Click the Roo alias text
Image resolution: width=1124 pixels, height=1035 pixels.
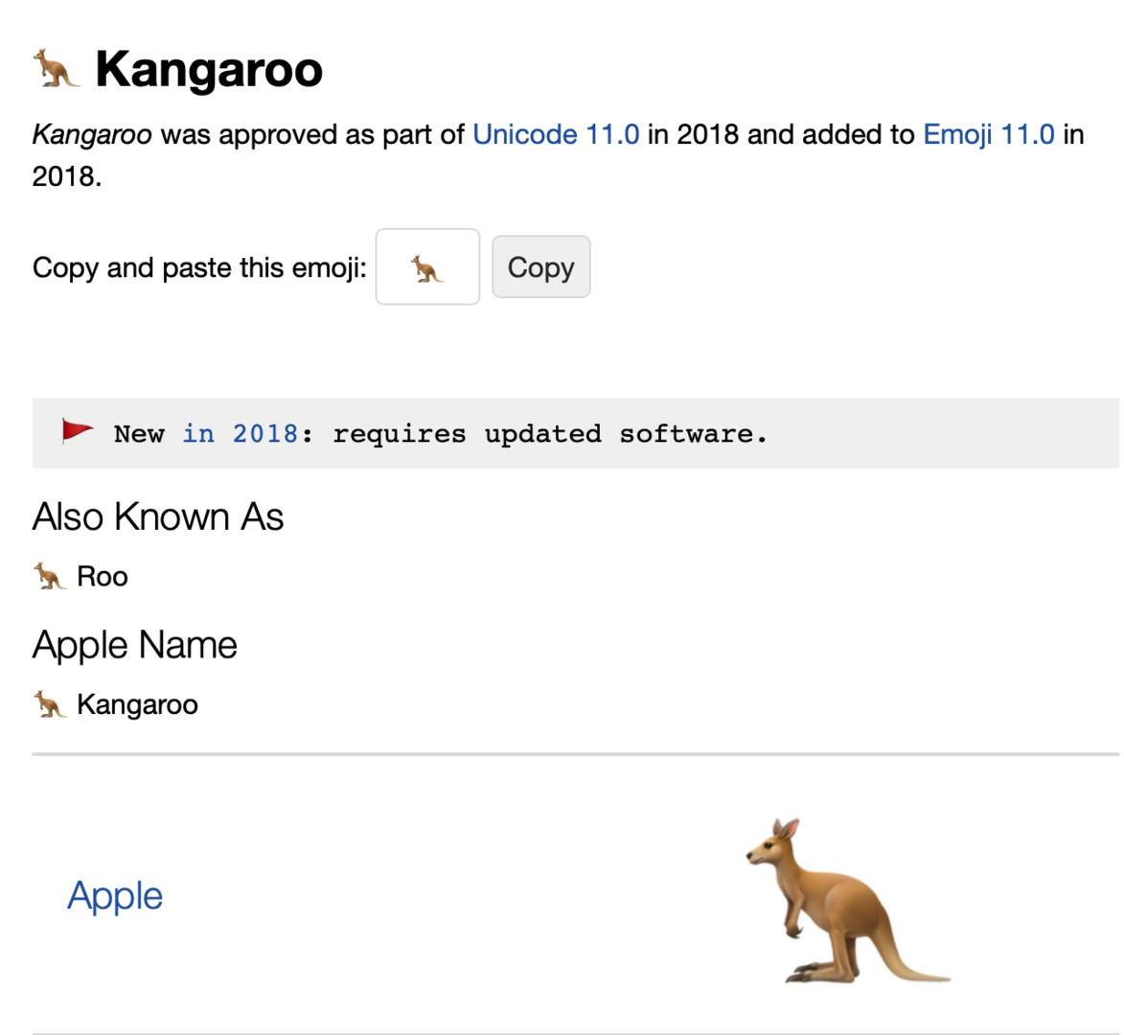[x=103, y=577]
